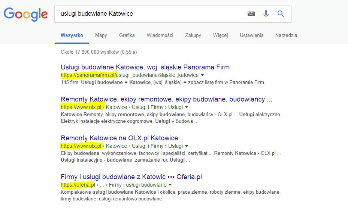
Task: Start voice search with microphone icon
Action: [266, 14]
